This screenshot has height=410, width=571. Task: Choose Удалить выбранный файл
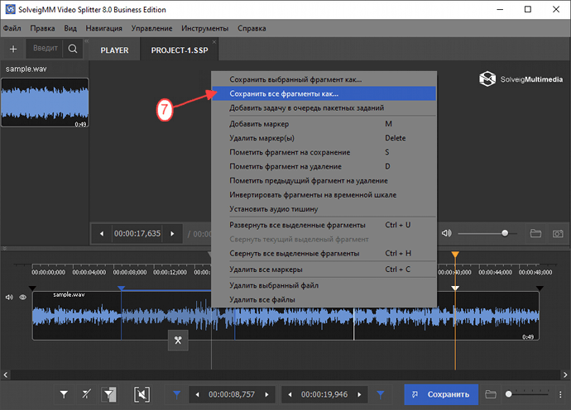[x=324, y=285]
